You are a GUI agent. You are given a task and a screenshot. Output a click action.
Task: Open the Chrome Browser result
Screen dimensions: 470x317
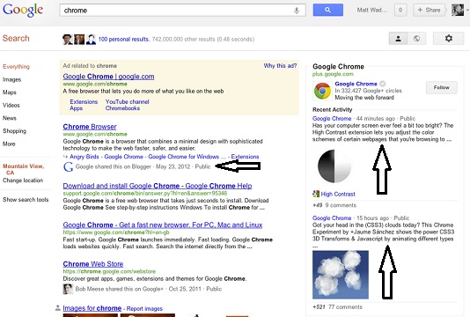[x=90, y=127]
